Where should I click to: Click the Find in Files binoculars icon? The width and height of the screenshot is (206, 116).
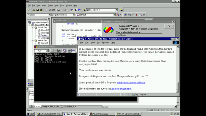click(x=84, y=10)
